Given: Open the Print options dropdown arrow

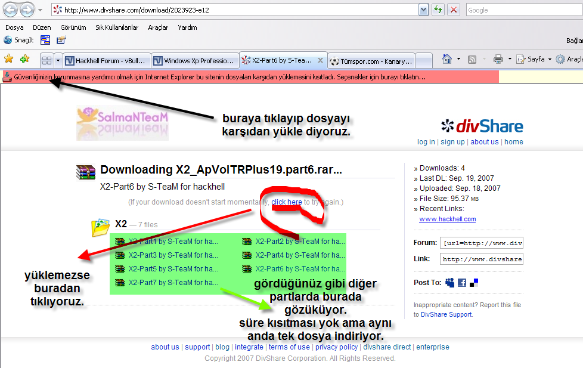Looking at the screenshot, I should coord(510,59).
